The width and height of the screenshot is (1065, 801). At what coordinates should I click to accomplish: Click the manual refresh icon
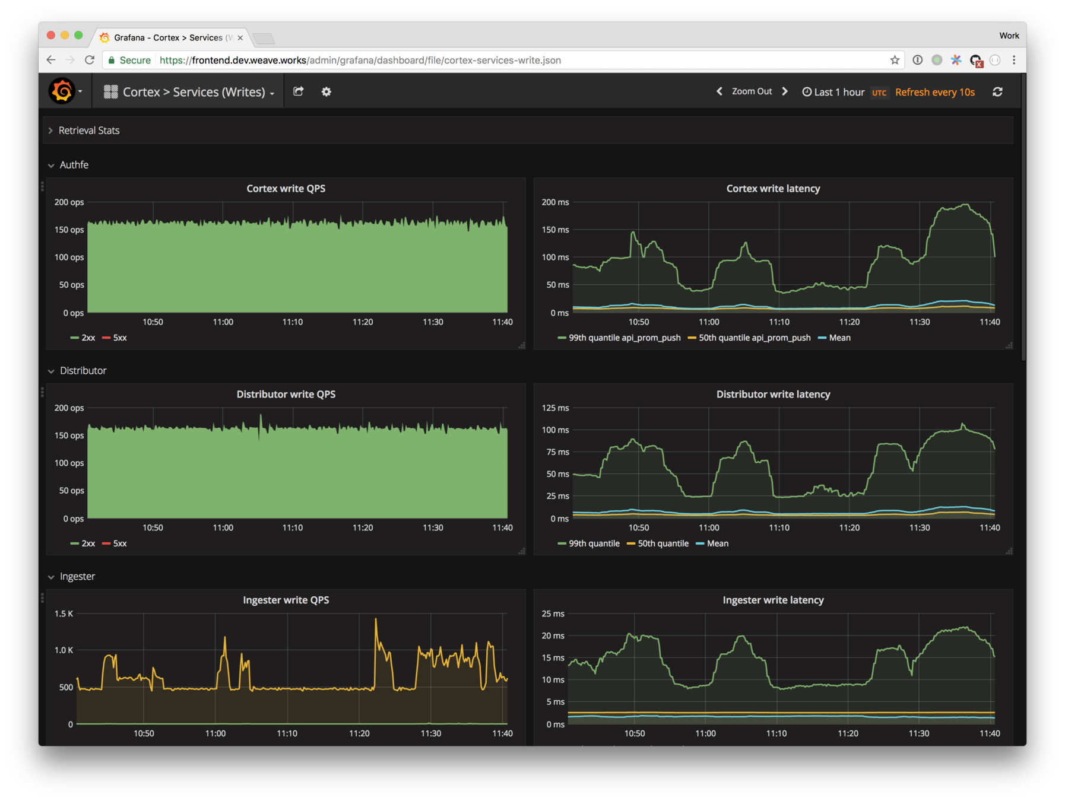tap(997, 92)
